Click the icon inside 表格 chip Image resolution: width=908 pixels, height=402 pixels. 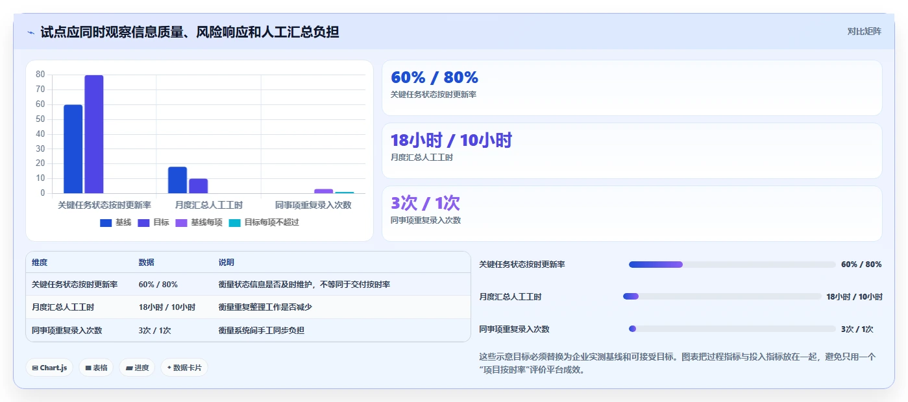[x=88, y=368]
